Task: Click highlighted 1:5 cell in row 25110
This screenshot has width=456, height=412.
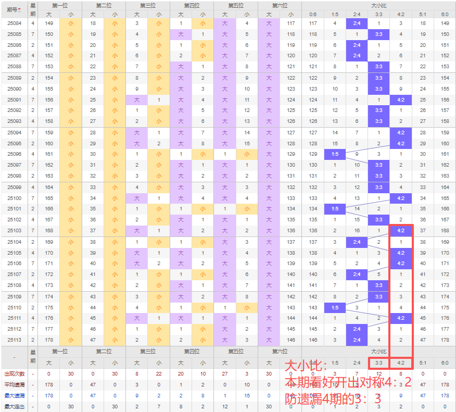Action: [335, 307]
